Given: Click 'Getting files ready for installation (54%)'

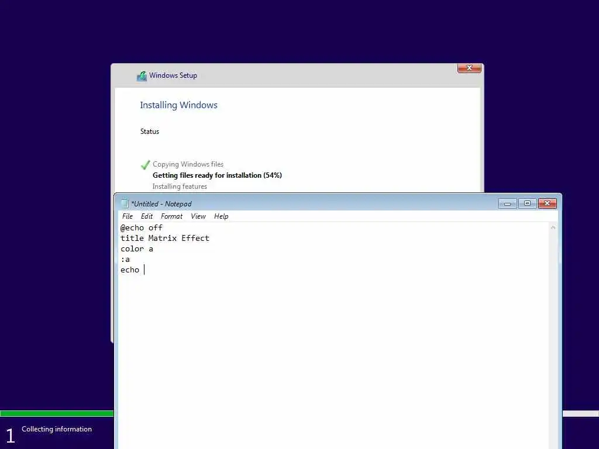Looking at the screenshot, I should (x=217, y=175).
